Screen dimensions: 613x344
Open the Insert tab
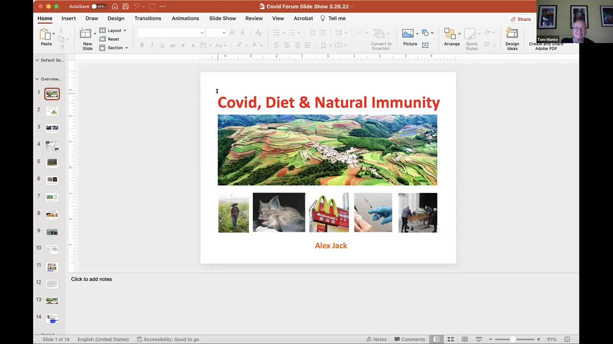pos(68,18)
